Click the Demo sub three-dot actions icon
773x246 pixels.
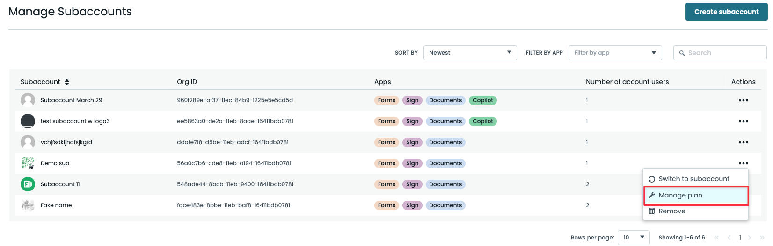click(x=743, y=163)
